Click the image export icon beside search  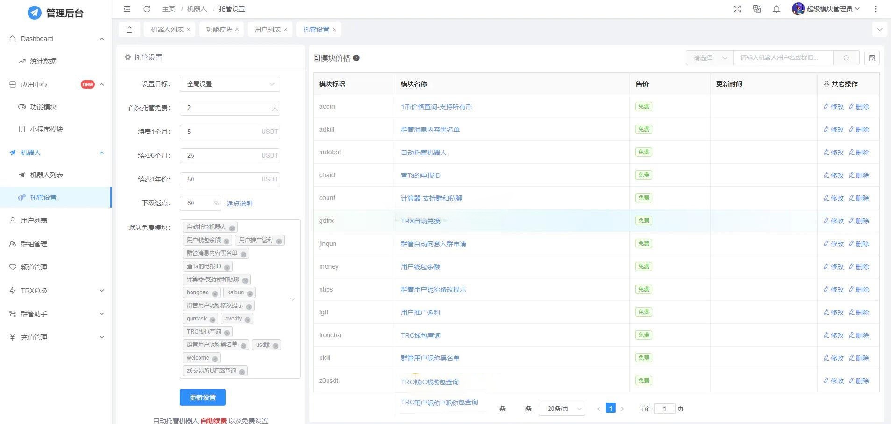[x=871, y=57]
